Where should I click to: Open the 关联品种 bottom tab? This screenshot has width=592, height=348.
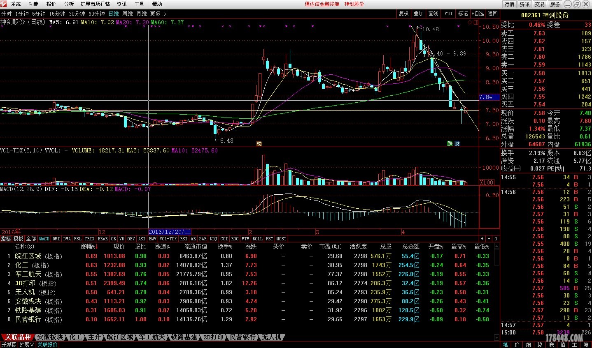point(17,337)
